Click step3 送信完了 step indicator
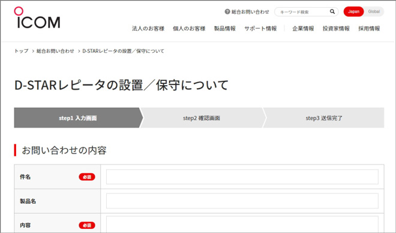This screenshot has width=396, height=233. pyautogui.click(x=324, y=118)
